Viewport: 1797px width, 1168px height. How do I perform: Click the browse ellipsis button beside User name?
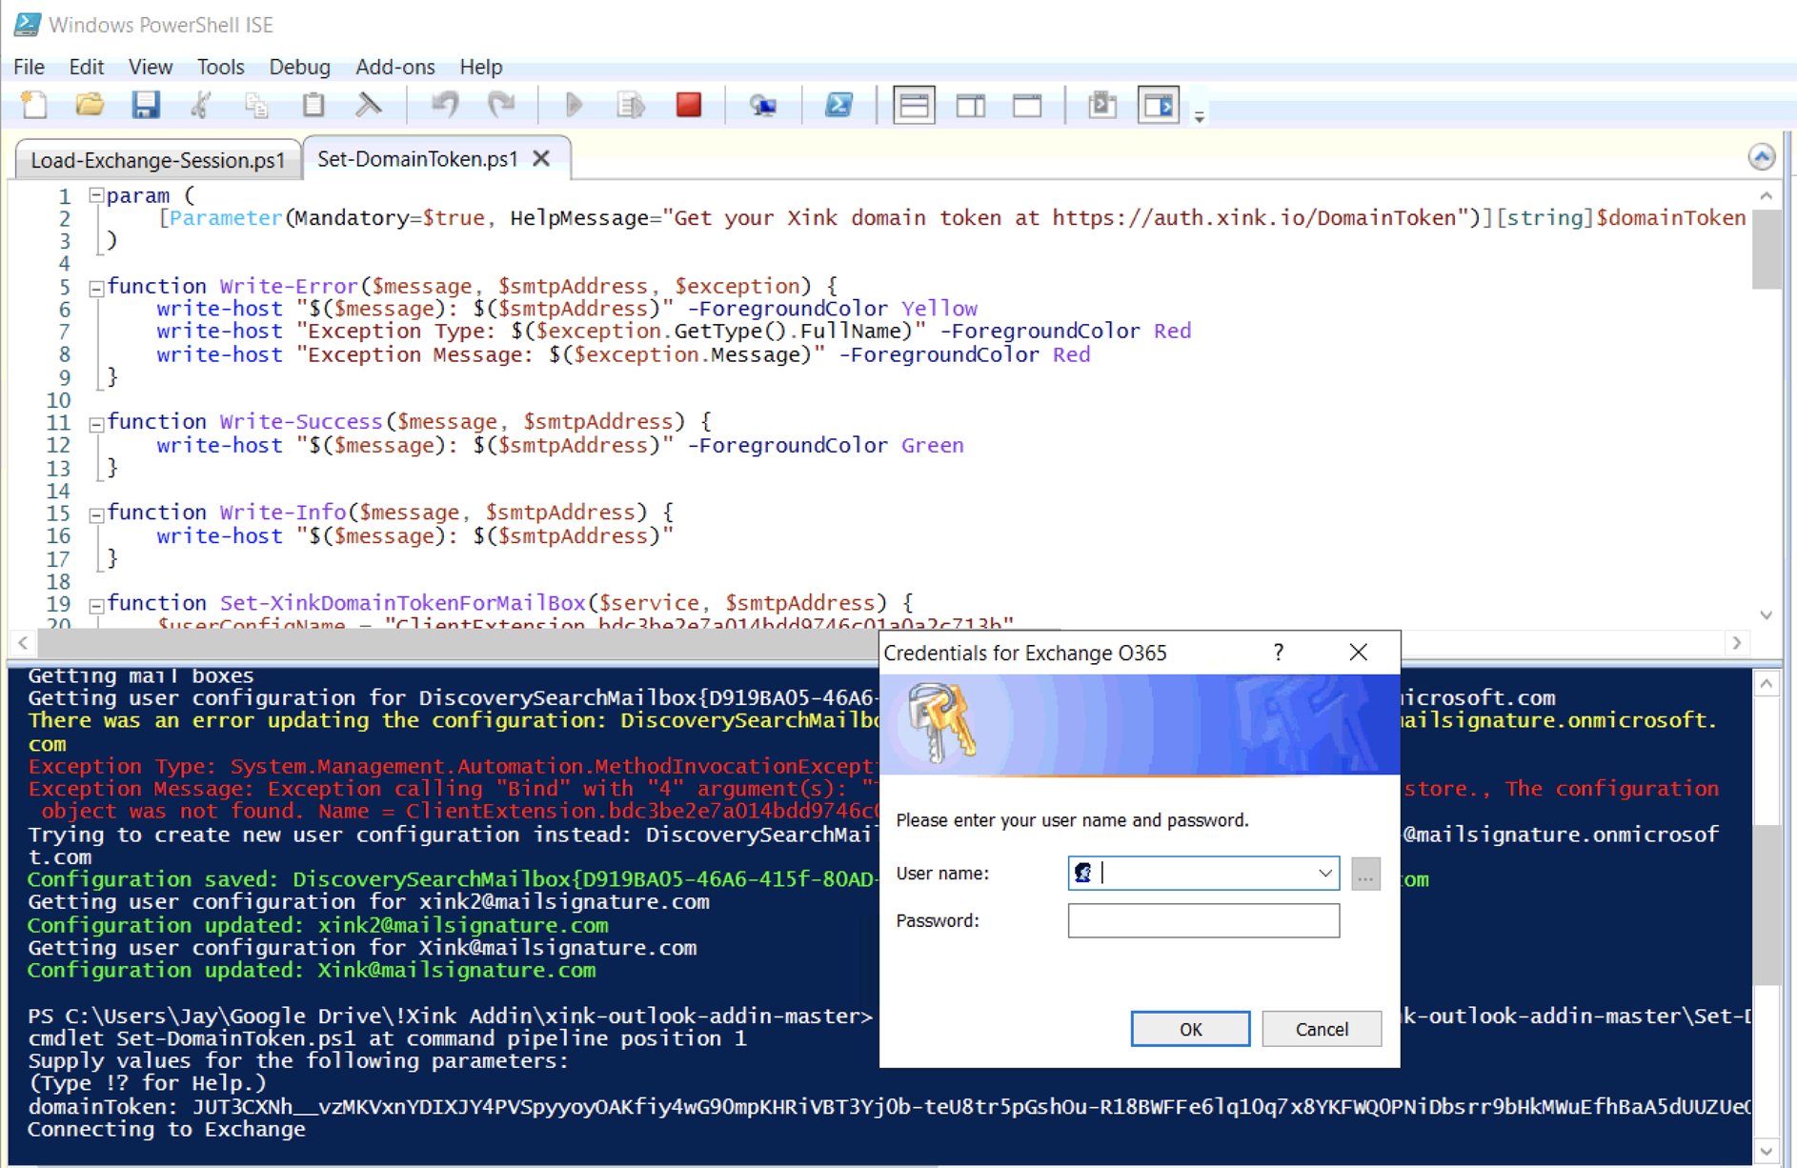coord(1365,874)
